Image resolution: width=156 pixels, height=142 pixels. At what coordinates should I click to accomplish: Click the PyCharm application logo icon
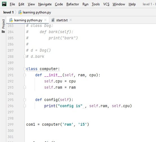(x=4, y=4)
